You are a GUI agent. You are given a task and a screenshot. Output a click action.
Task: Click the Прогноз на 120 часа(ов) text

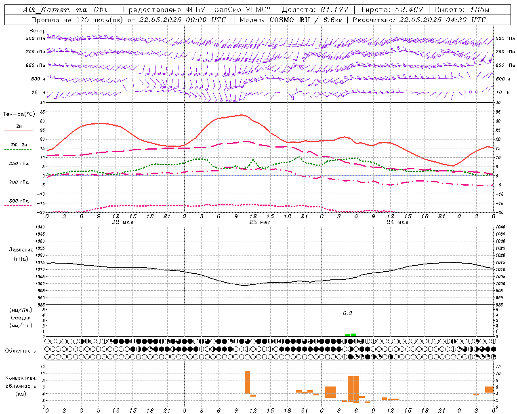click(78, 20)
